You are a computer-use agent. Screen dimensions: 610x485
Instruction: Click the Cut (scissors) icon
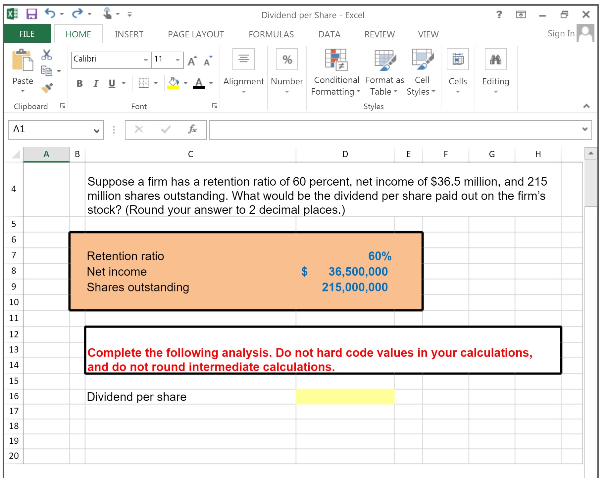click(46, 55)
